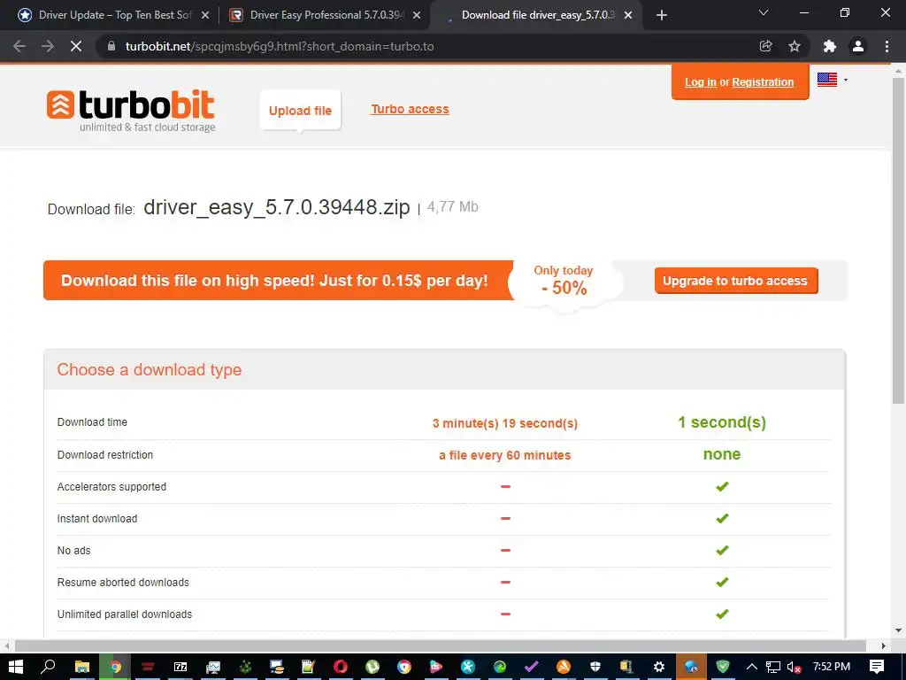This screenshot has height=680, width=906.
Task: Open purple checkmark app in taskbar
Action: pos(532,667)
